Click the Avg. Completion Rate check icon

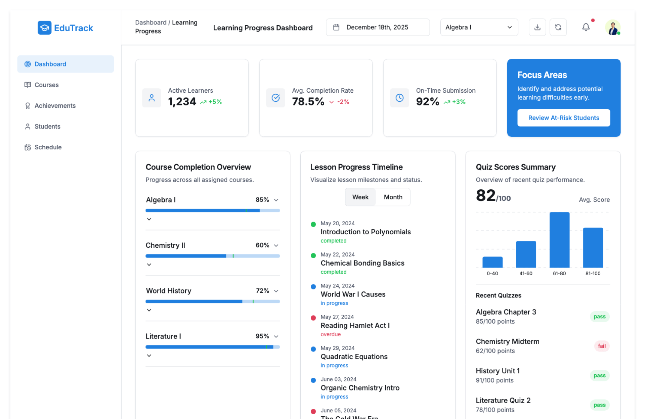click(x=275, y=98)
